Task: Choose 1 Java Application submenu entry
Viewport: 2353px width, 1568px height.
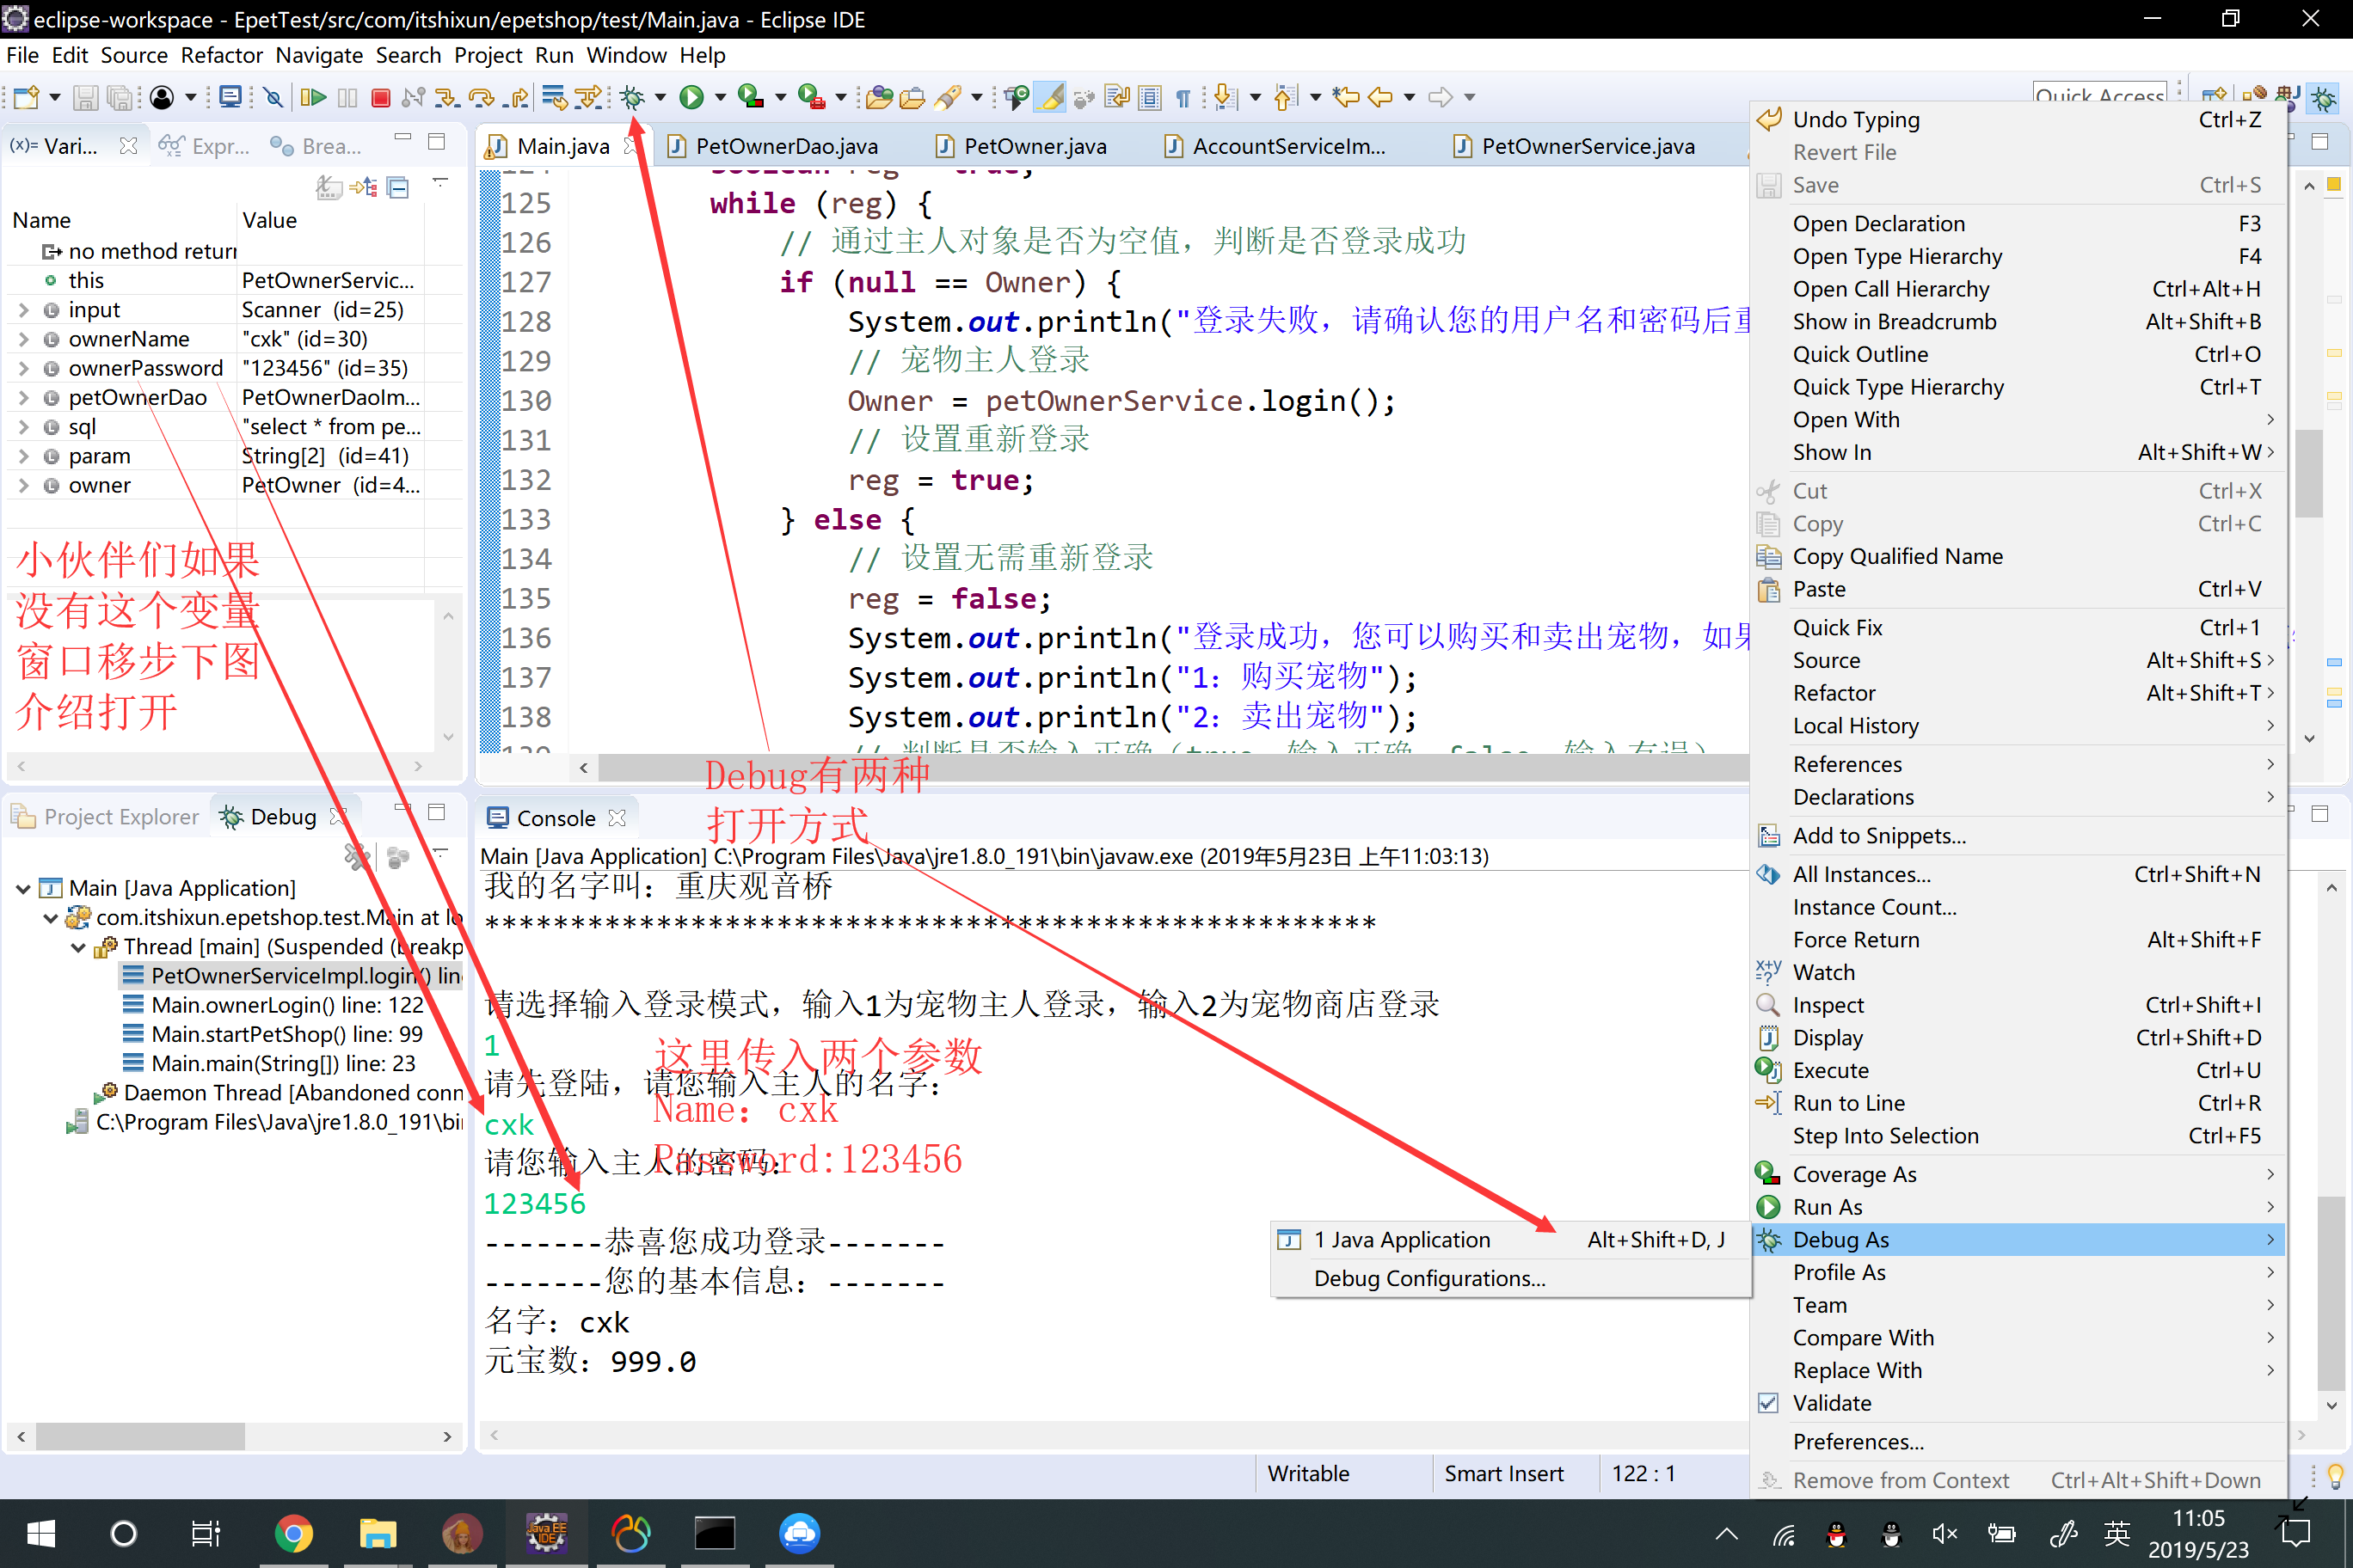Action: click(x=1401, y=1240)
